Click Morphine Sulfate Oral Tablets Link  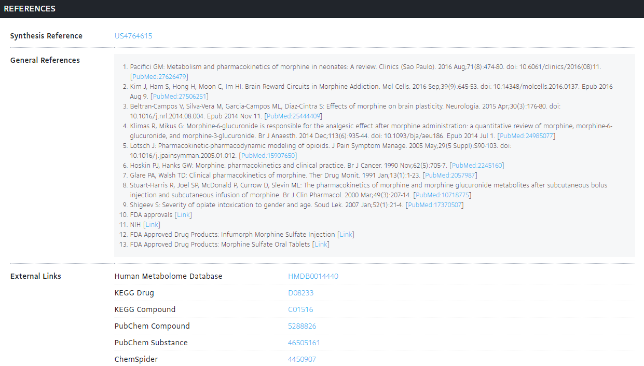tap(321, 245)
